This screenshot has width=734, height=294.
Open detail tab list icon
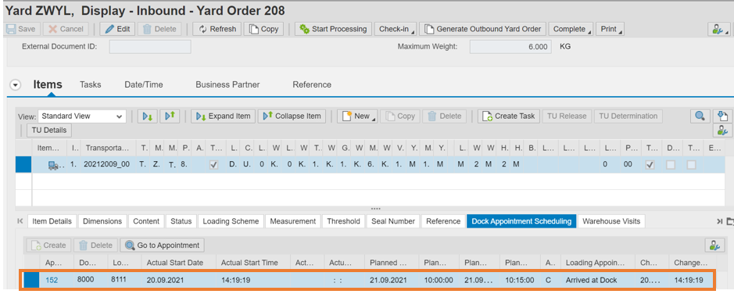pos(730,221)
